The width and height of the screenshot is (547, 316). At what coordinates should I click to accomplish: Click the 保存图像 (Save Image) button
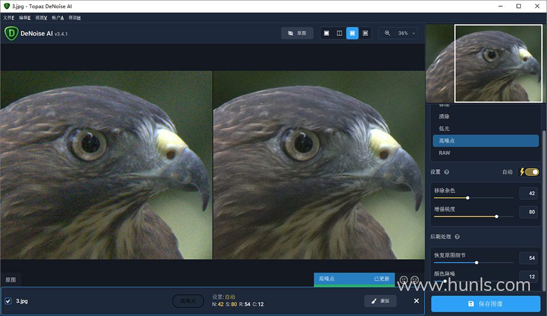(485, 304)
